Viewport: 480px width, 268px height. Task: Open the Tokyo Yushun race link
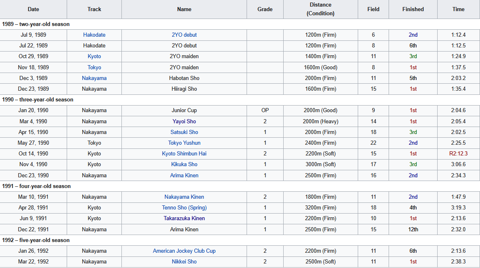click(184, 143)
